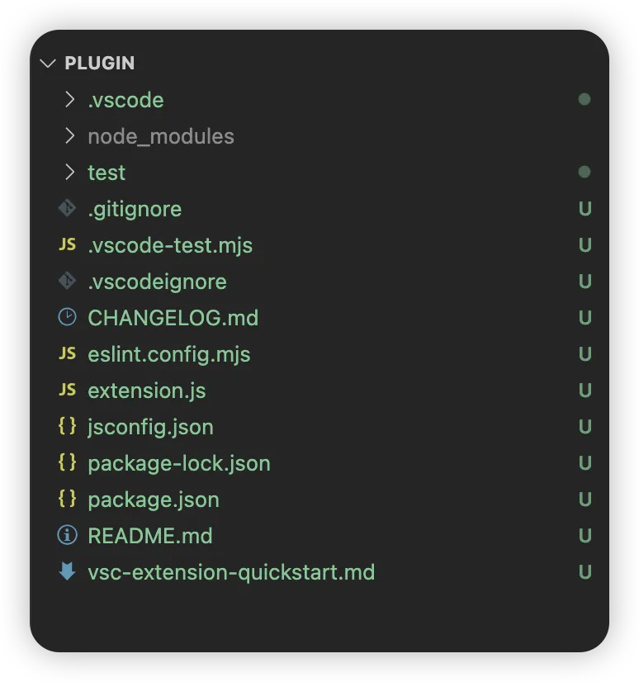Open the extension.js file
The height and width of the screenshot is (682, 639).
(x=146, y=391)
